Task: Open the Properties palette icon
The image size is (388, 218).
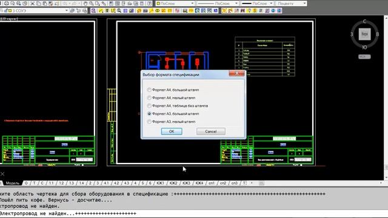Action: [111, 4]
